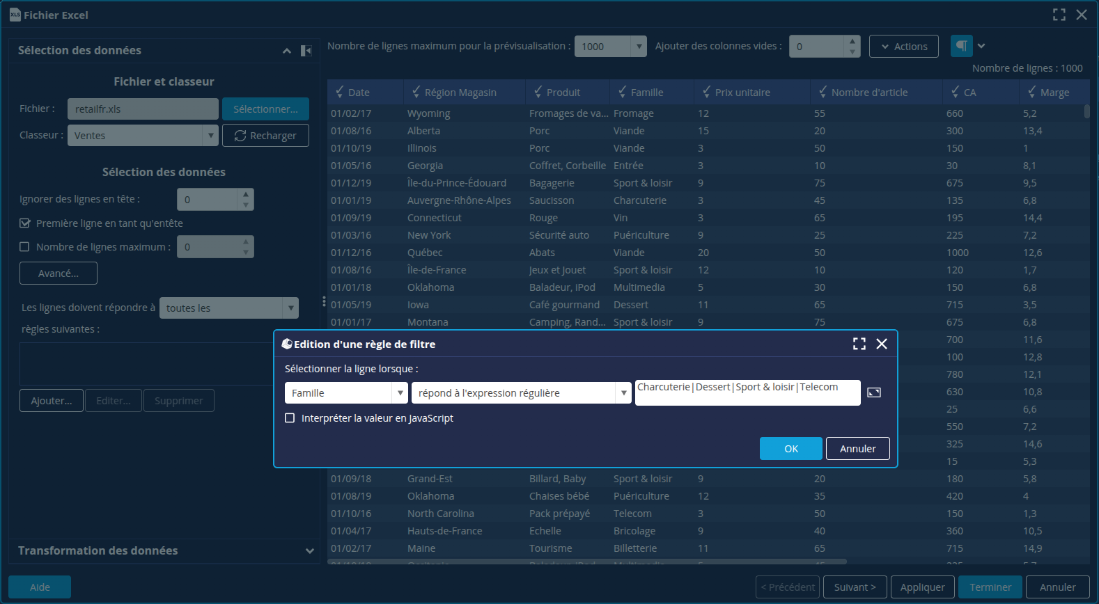The height and width of the screenshot is (604, 1099).
Task: Open the Actions menu
Action: (x=903, y=47)
